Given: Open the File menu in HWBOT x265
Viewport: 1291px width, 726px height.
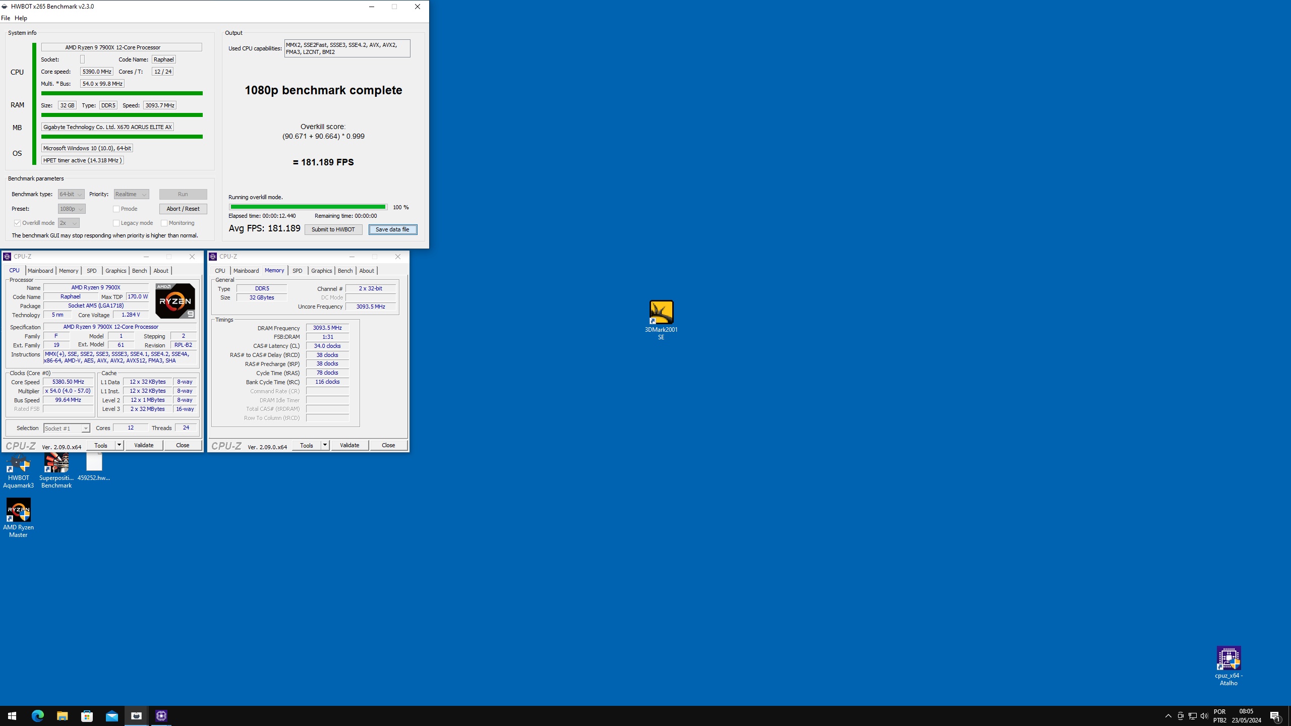Looking at the screenshot, I should [6, 18].
